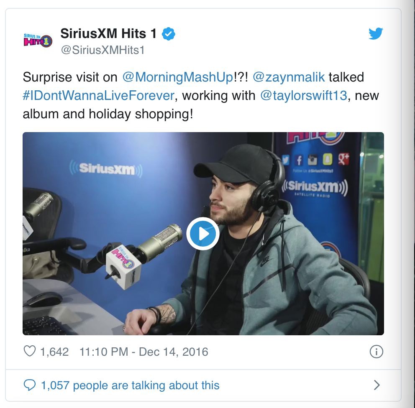The image size is (415, 408).
Task: Click the Twitter bird logo icon
Action: tap(376, 33)
